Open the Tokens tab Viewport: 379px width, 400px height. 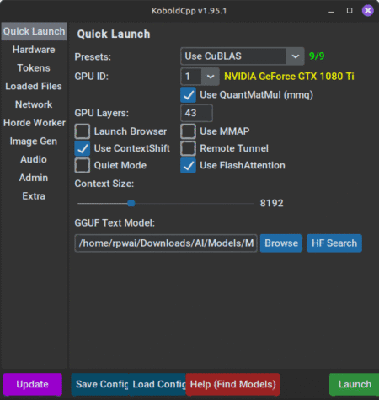click(x=34, y=68)
